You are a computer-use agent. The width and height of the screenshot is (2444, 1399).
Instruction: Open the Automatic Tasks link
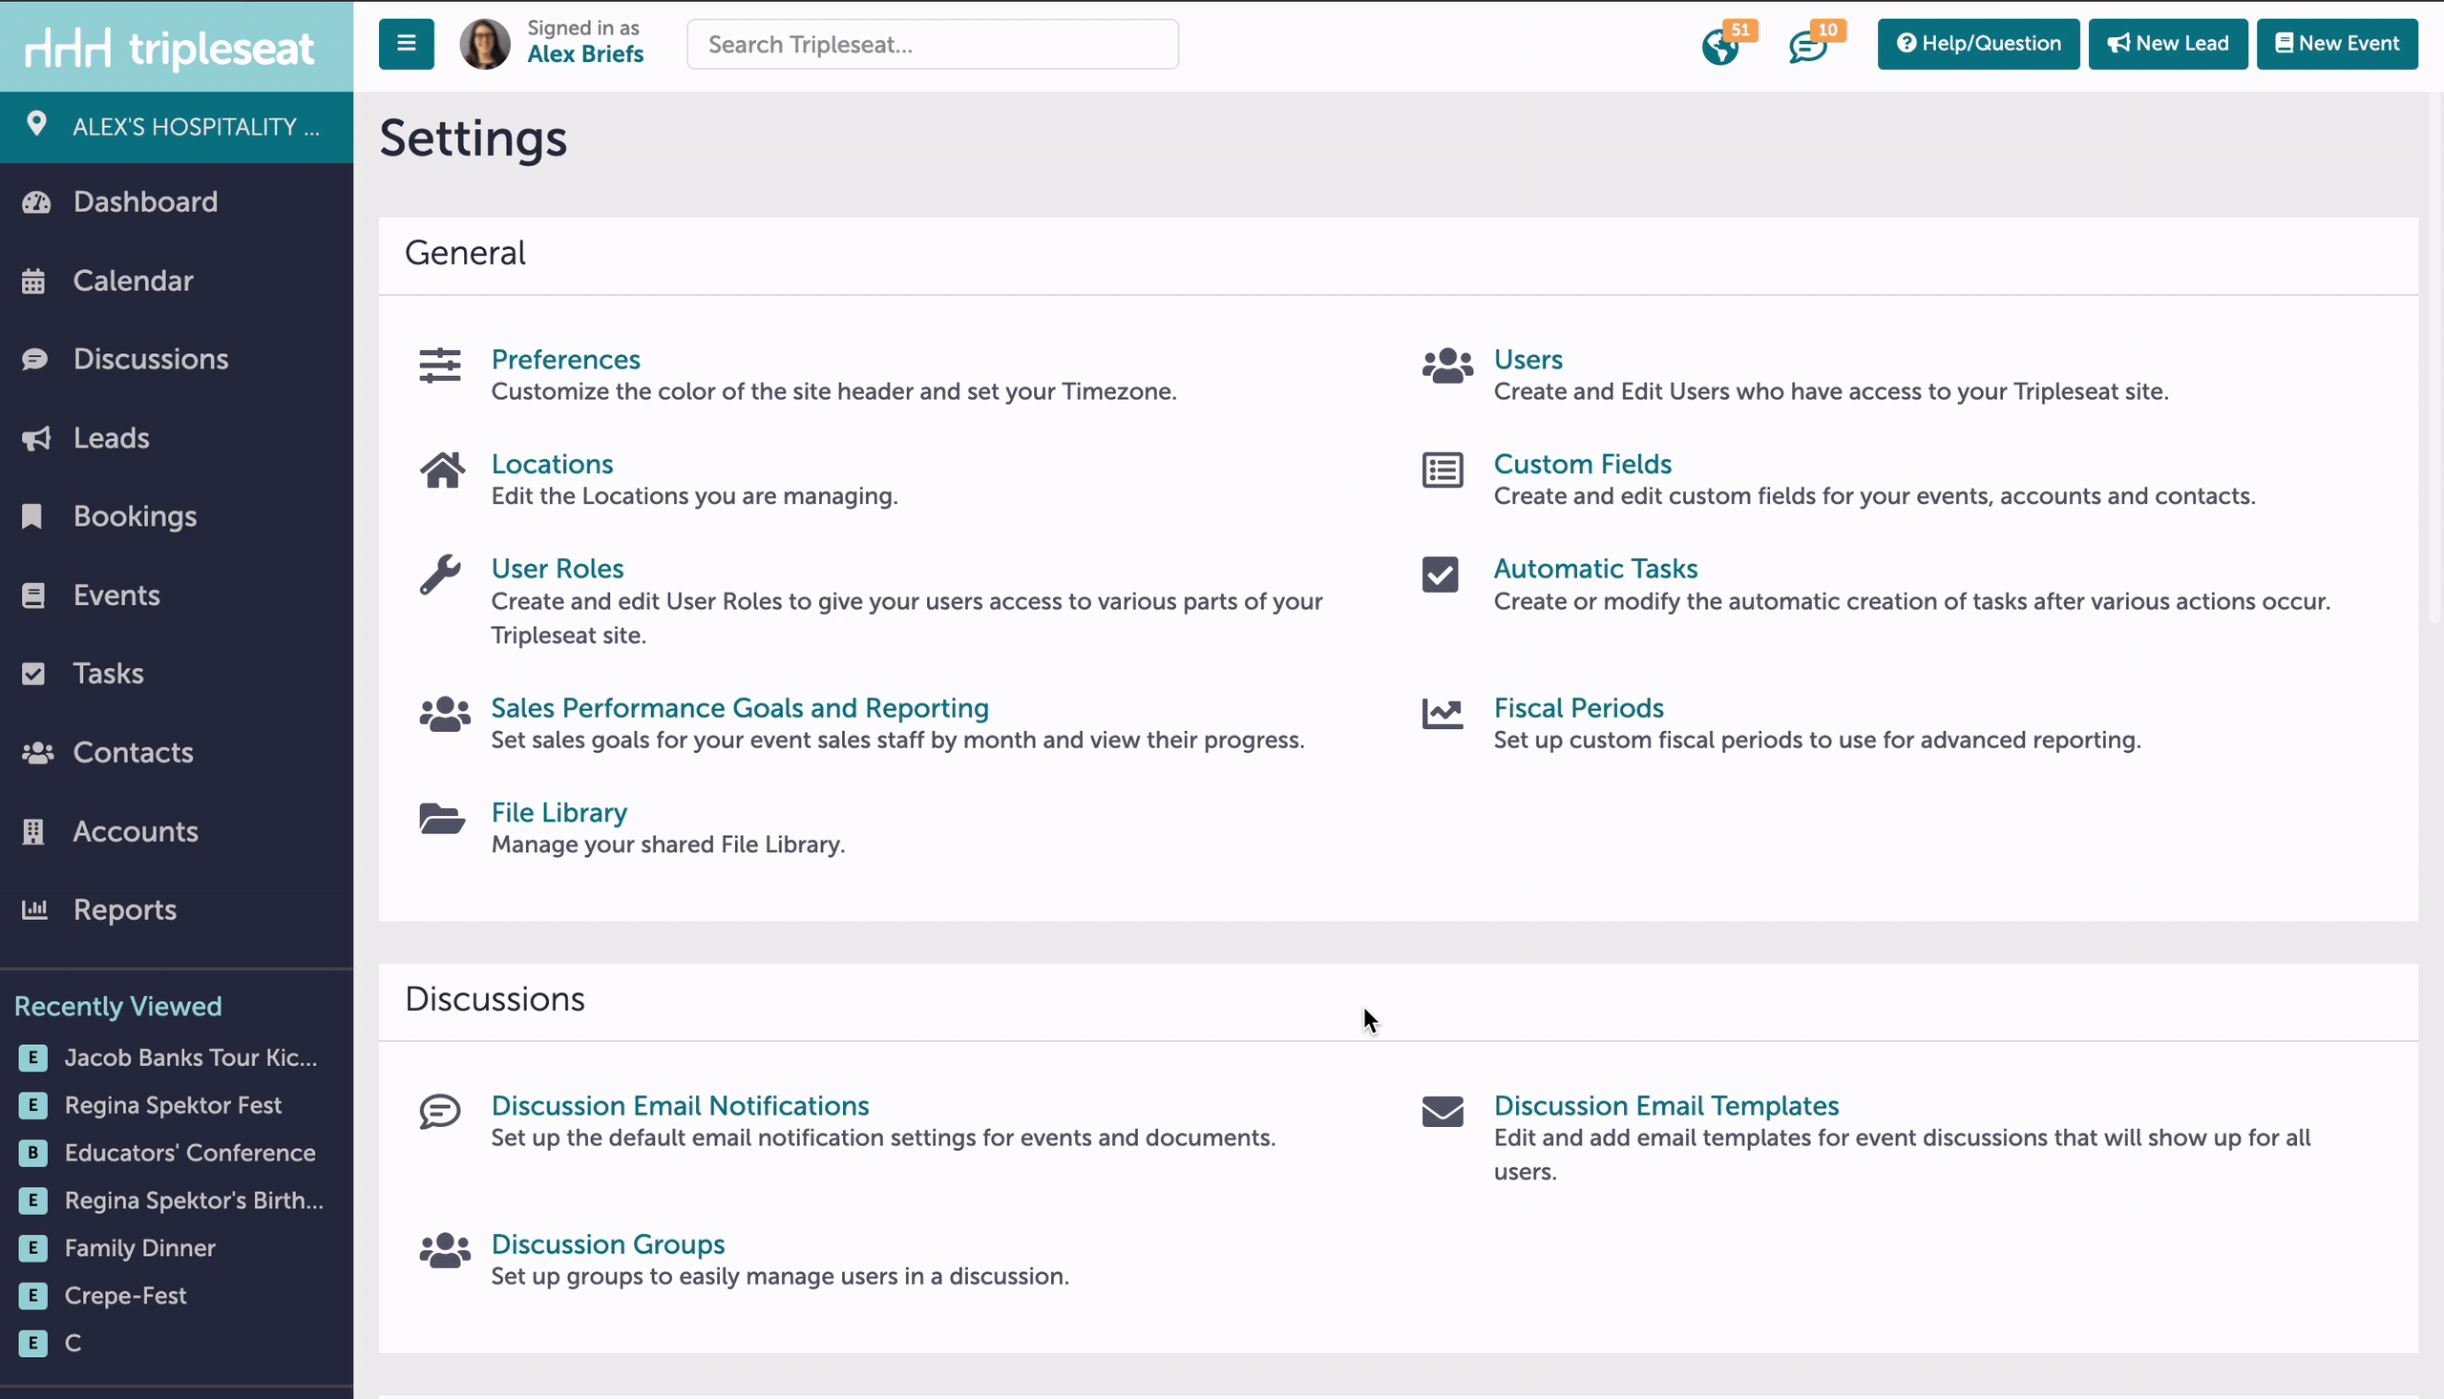tap(1595, 569)
